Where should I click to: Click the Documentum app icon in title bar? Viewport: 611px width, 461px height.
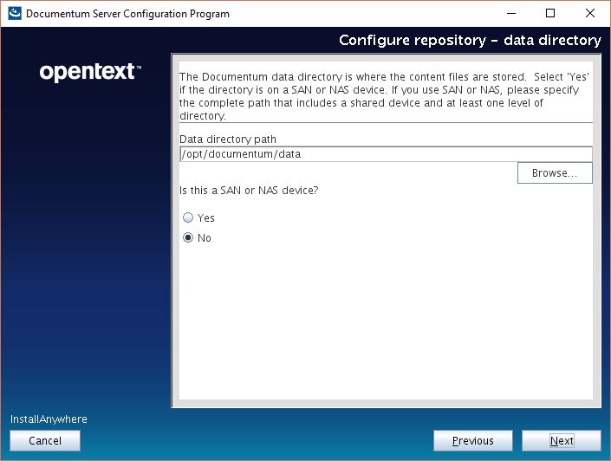point(14,14)
